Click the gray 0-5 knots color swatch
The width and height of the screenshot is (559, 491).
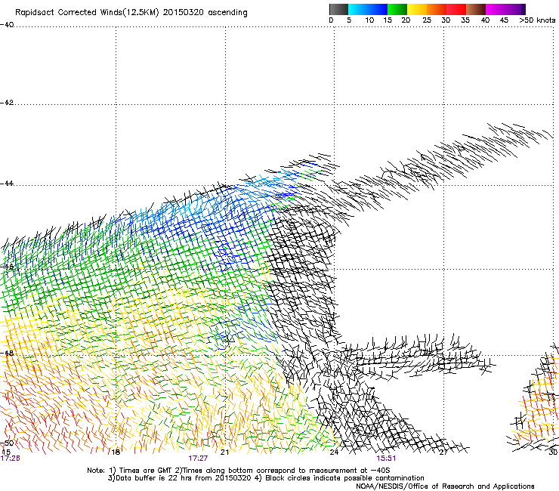click(x=338, y=9)
